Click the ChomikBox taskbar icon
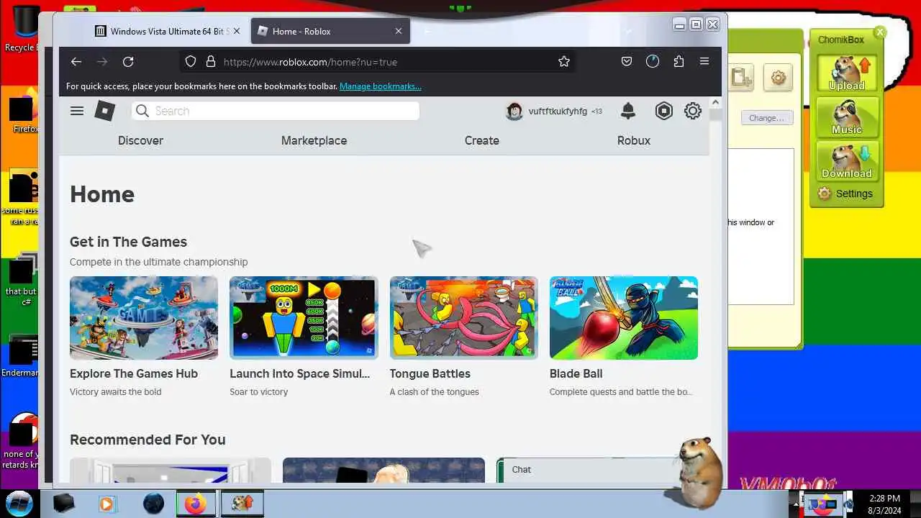This screenshot has width=921, height=518. click(x=242, y=504)
